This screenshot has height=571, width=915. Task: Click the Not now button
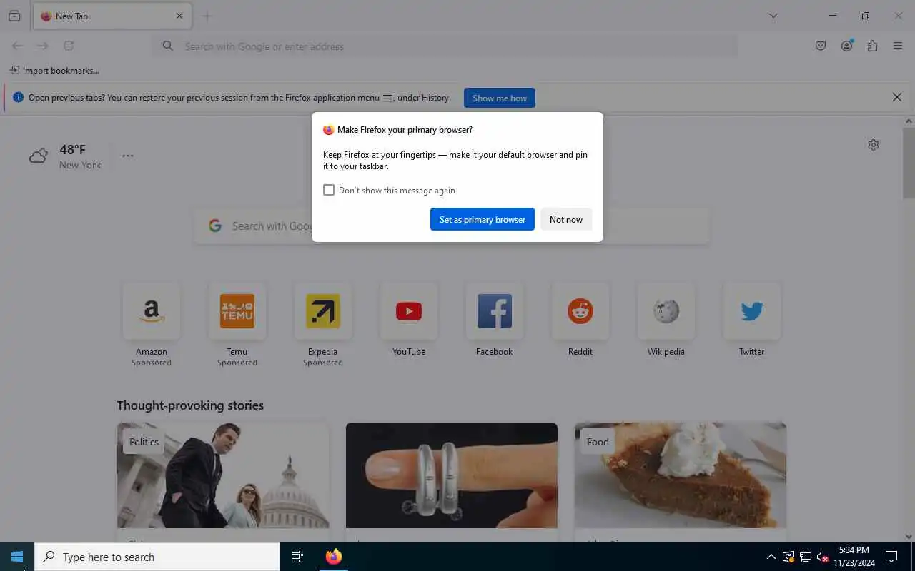[x=566, y=219]
